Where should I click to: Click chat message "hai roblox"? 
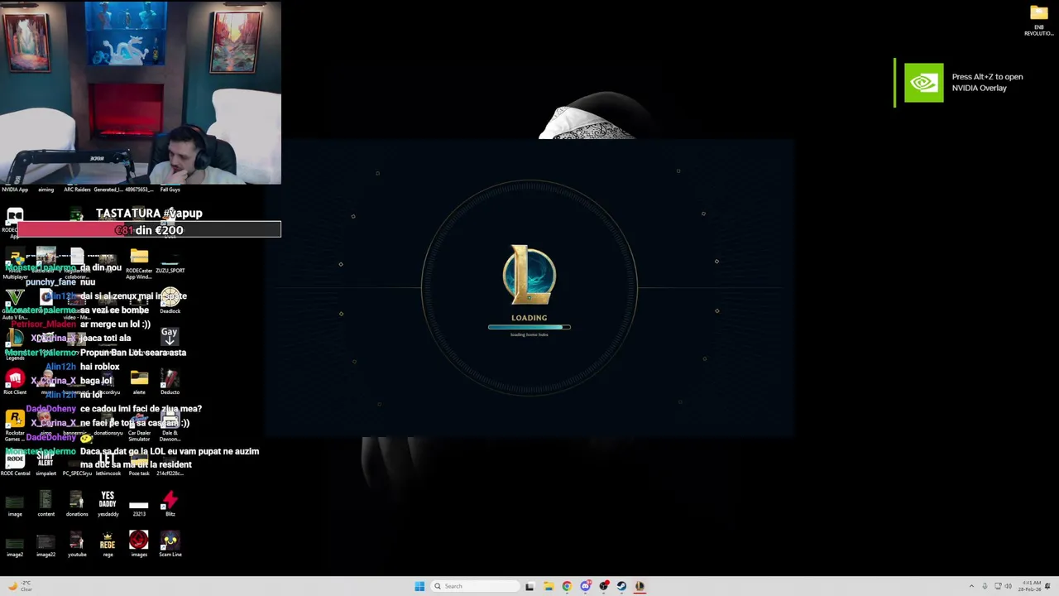(x=100, y=367)
